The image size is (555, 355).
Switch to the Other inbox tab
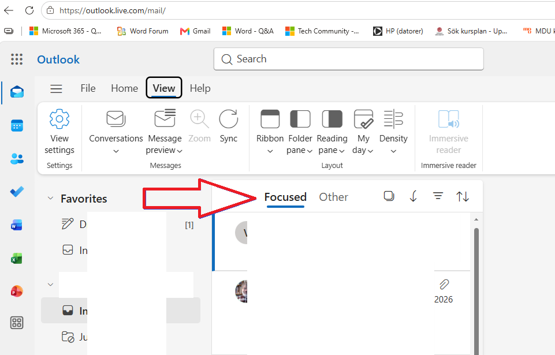[333, 197]
